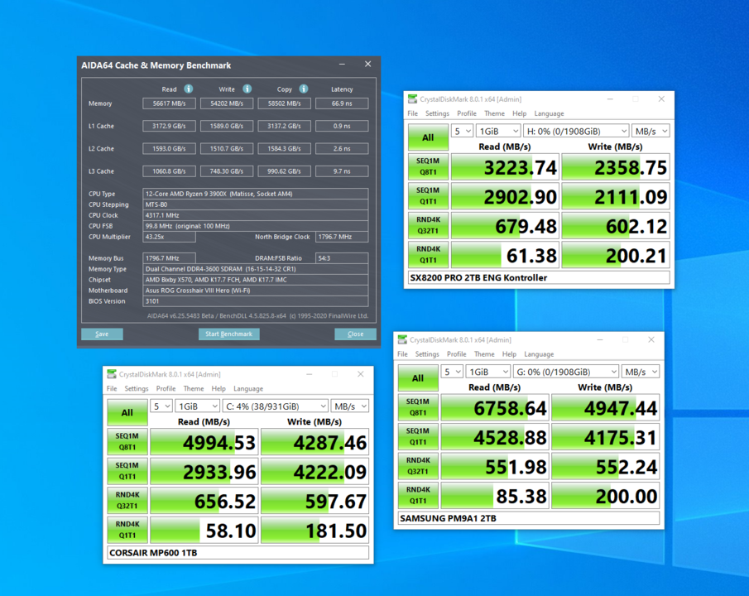Open drive H: selector dropdown
Image resolution: width=749 pixels, height=596 pixels.
[x=576, y=131]
